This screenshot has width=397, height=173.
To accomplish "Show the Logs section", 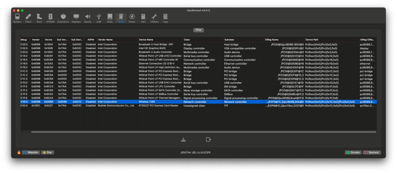I will point(165,18).
